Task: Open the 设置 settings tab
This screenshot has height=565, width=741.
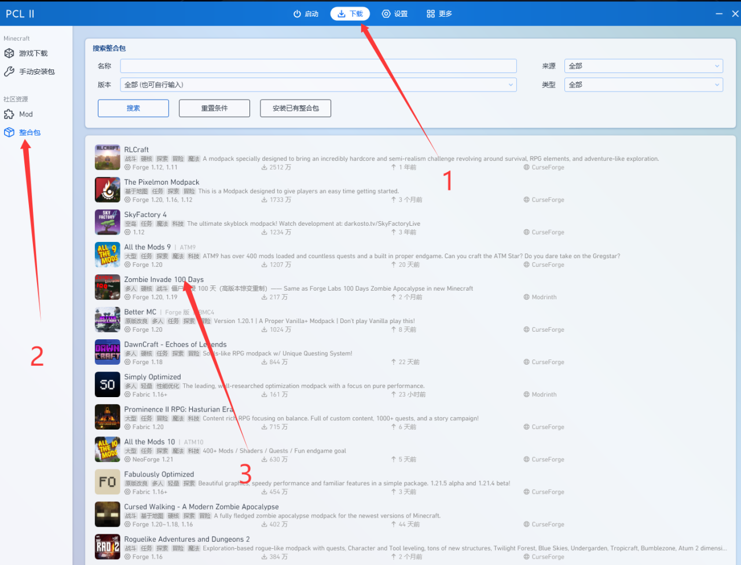Action: 395,14
